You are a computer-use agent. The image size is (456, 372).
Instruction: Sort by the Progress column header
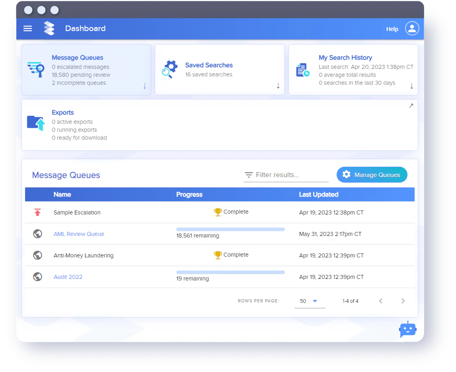(189, 195)
